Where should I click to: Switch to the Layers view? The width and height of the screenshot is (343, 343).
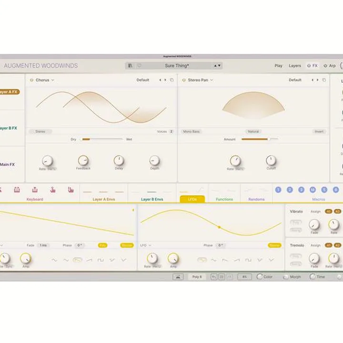click(x=295, y=66)
